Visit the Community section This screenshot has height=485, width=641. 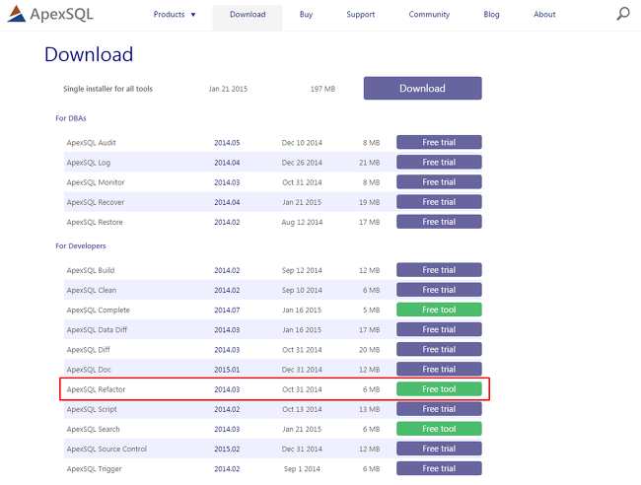coord(429,15)
